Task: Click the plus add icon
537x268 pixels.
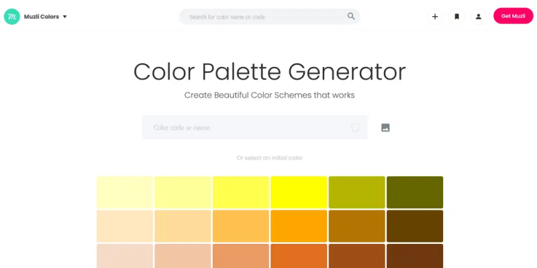Action: click(x=435, y=16)
